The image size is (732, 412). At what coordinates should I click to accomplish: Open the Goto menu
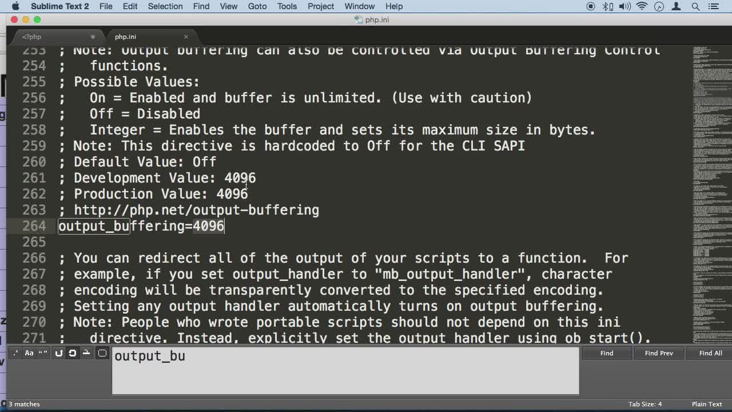[257, 6]
